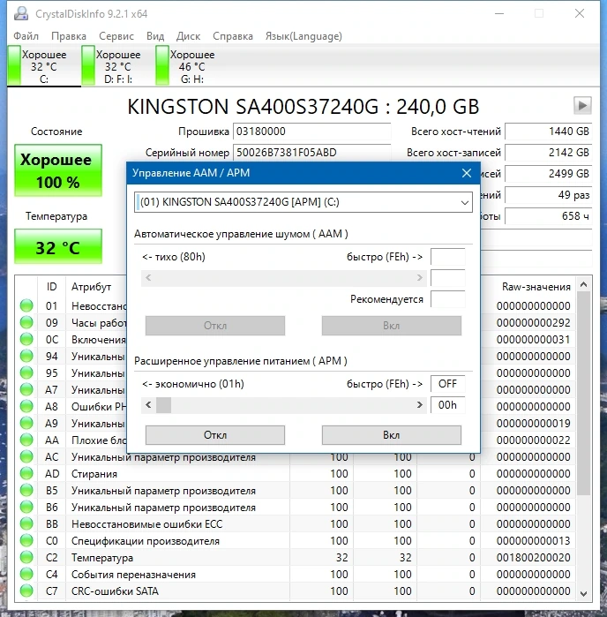Click CRC-ошибки SATA attribute row
Viewport: 607px width, 617px height.
296,591
